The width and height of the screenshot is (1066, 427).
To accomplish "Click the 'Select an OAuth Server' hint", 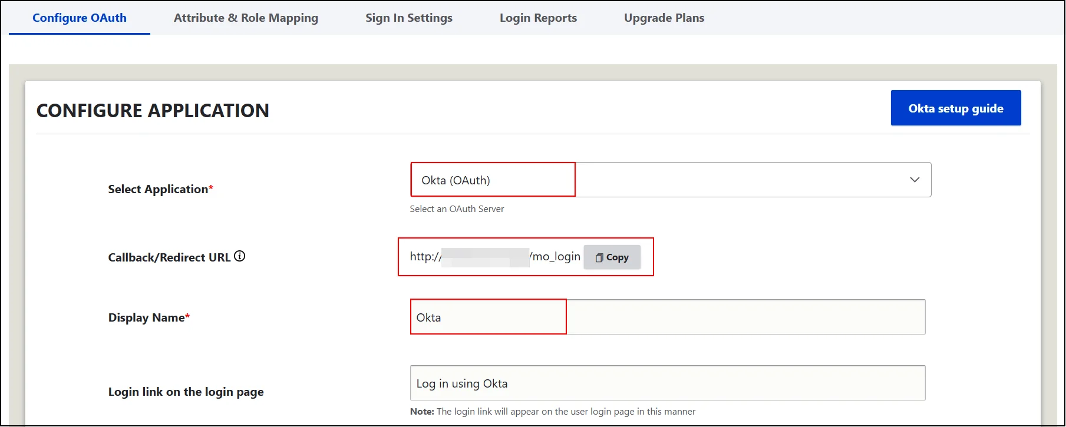I will pos(457,209).
